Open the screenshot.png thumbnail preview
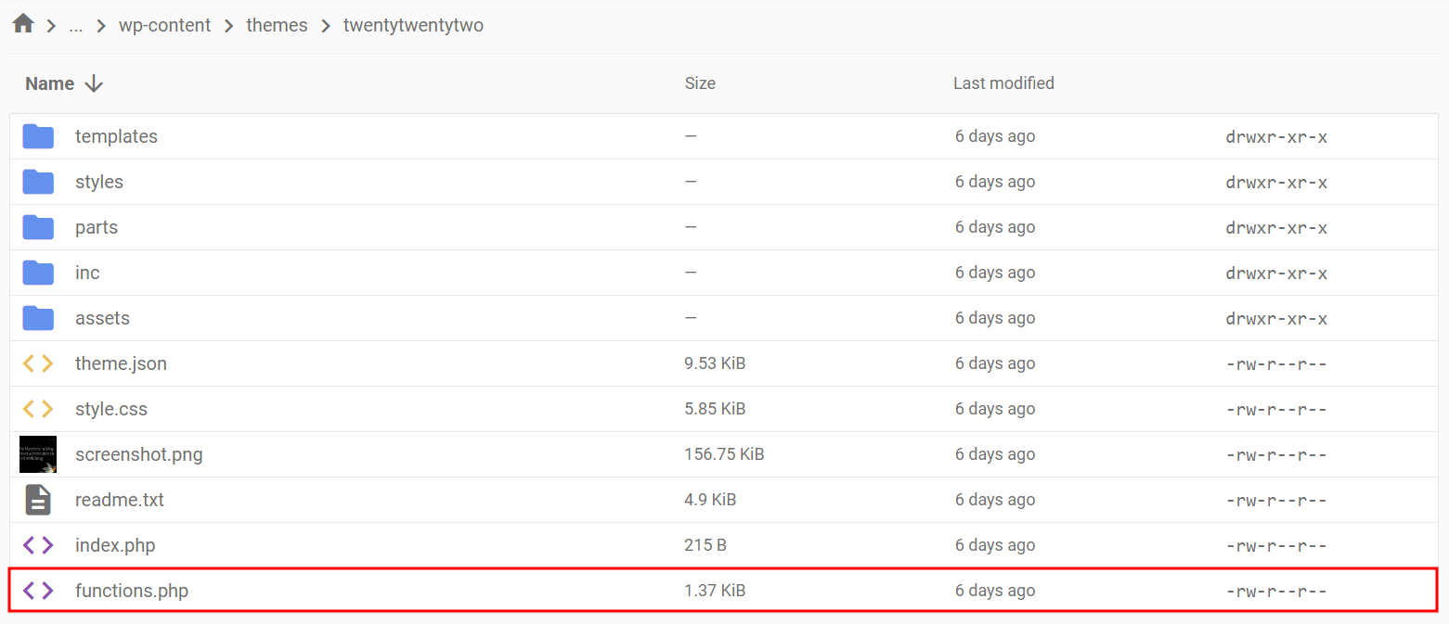 38,454
